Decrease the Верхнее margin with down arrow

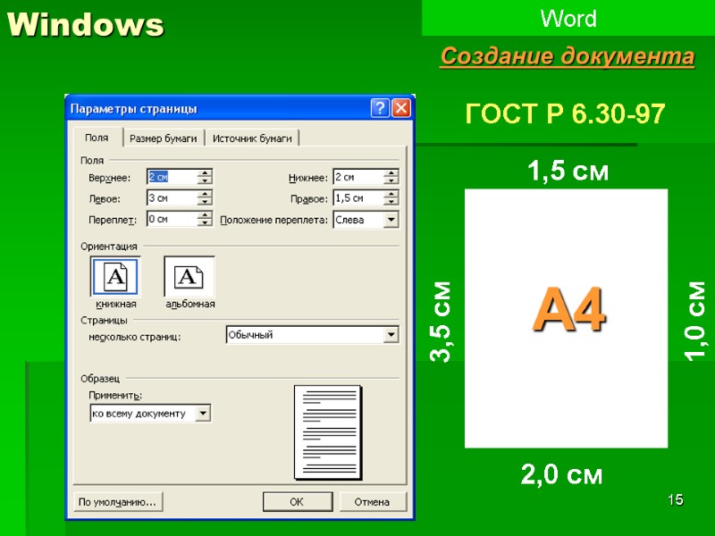point(206,180)
